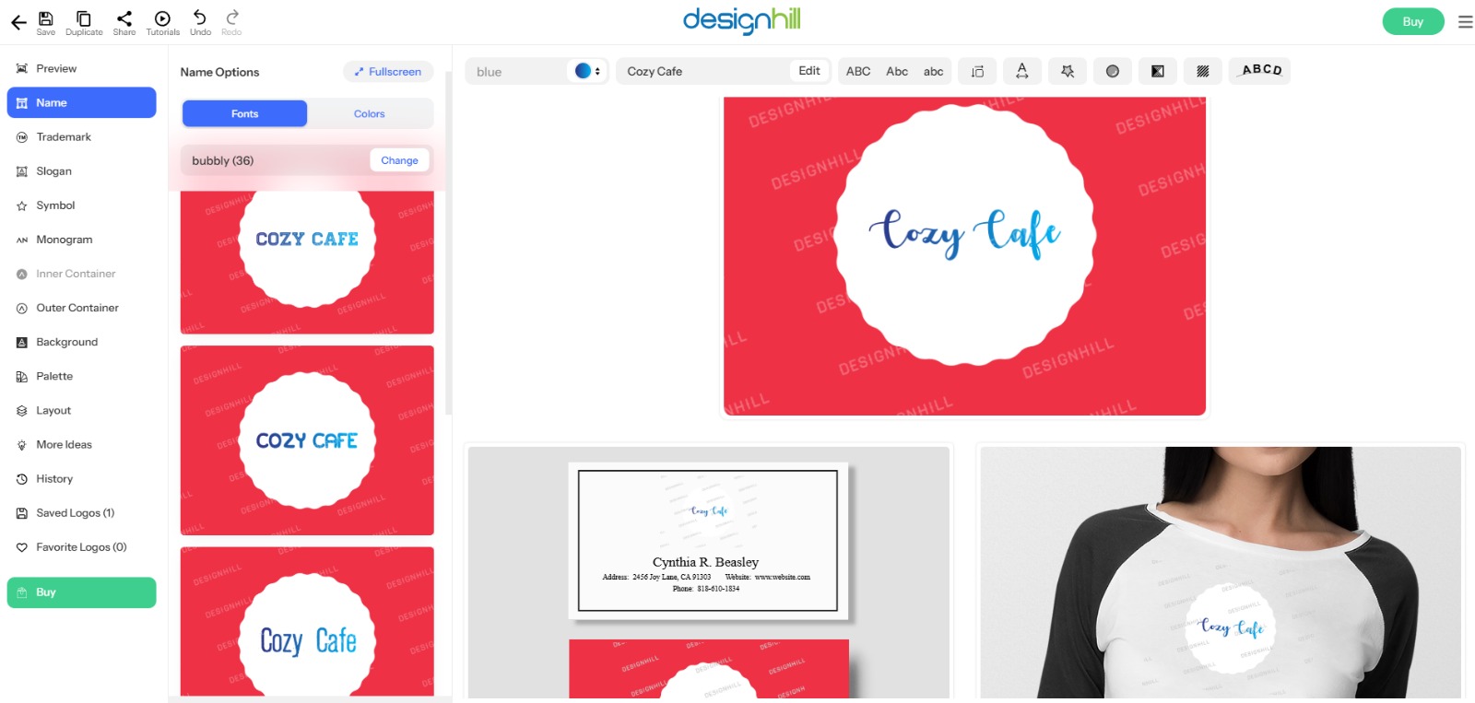Open Favorite Logos (0)

(81, 546)
